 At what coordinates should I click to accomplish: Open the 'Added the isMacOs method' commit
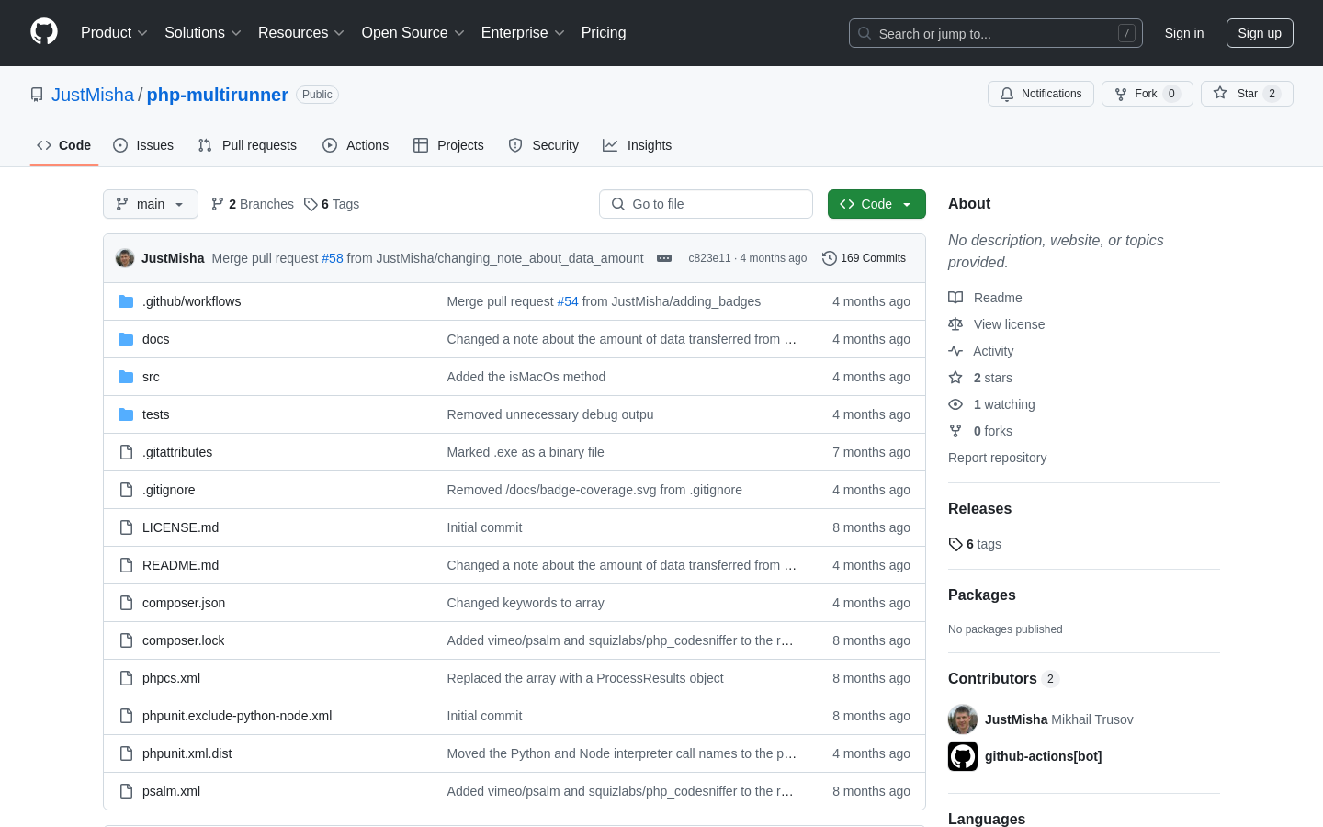pyautogui.click(x=526, y=377)
